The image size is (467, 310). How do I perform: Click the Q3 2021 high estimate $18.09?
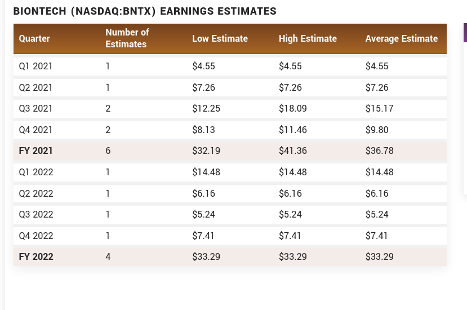[292, 109]
